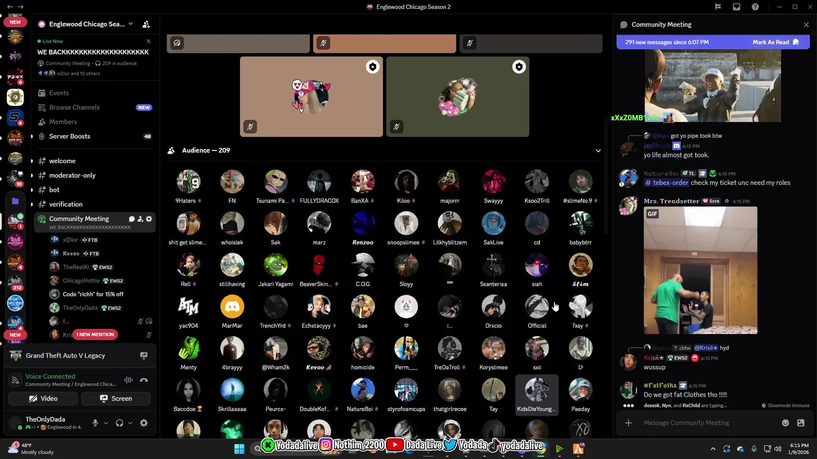Image resolution: width=817 pixels, height=459 pixels.
Task: Click the weather widget on taskbar
Action: (31, 449)
